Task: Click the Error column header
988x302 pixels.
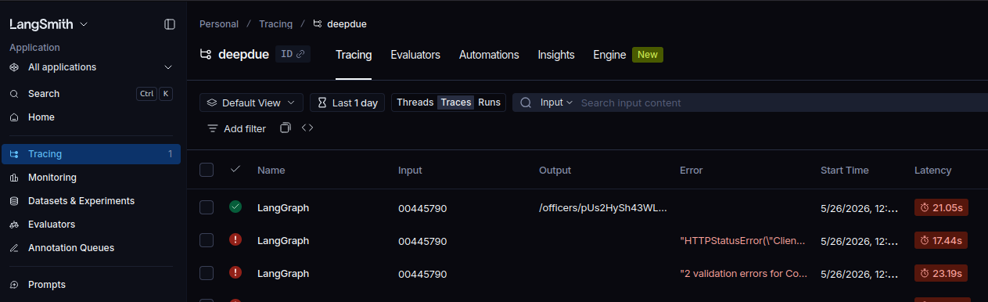Action: coord(691,170)
